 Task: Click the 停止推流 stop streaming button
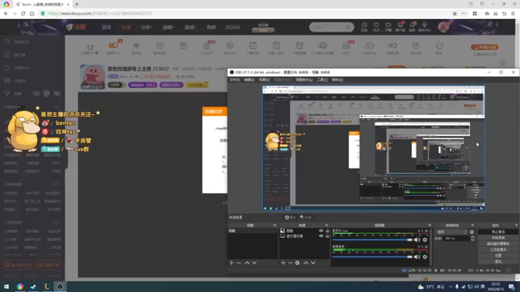(x=498, y=232)
